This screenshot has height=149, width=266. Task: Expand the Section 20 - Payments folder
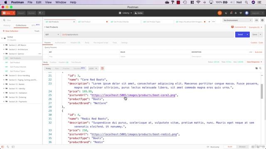click(x=4, y=101)
